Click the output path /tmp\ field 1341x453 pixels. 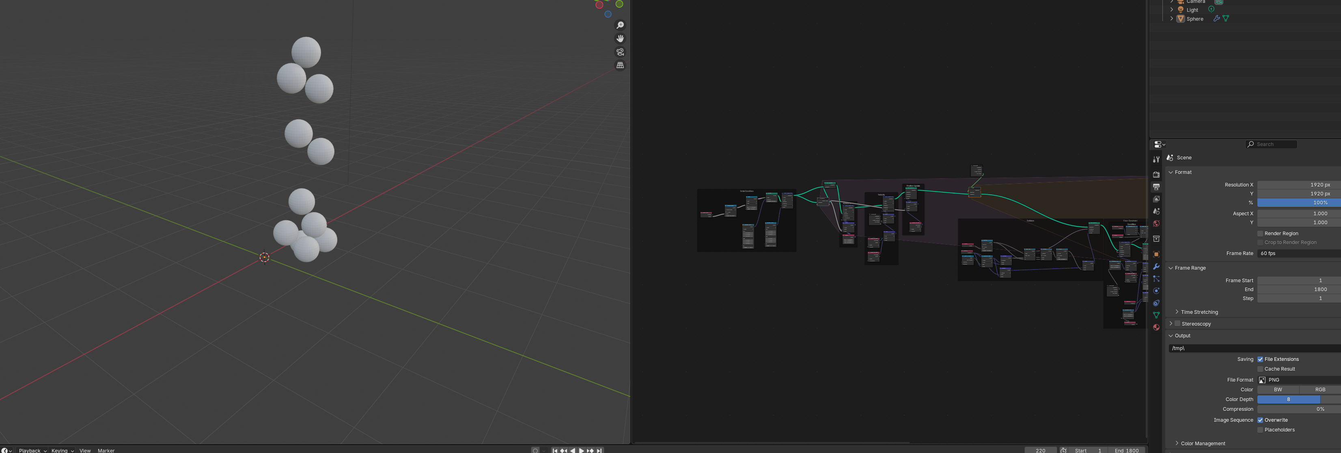click(1255, 348)
